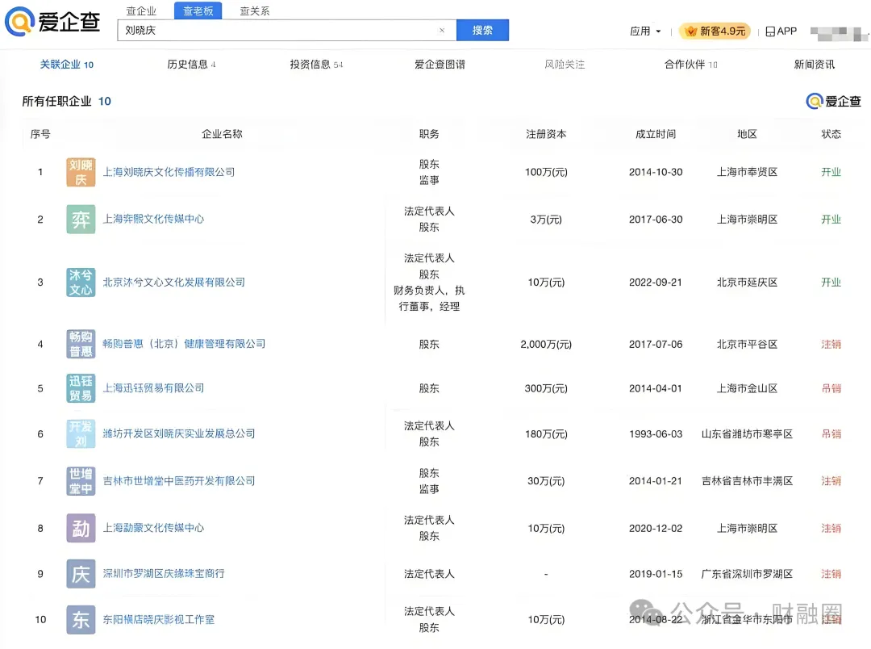Click the 爱企查 logo at top left
The height and width of the screenshot is (649, 871).
[x=52, y=22]
